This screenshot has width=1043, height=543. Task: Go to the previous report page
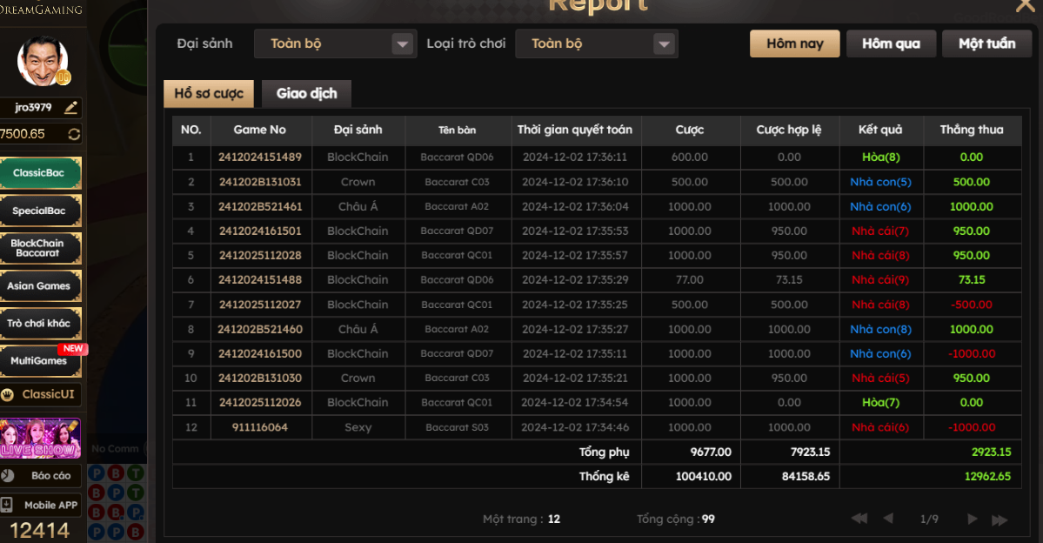(x=888, y=519)
